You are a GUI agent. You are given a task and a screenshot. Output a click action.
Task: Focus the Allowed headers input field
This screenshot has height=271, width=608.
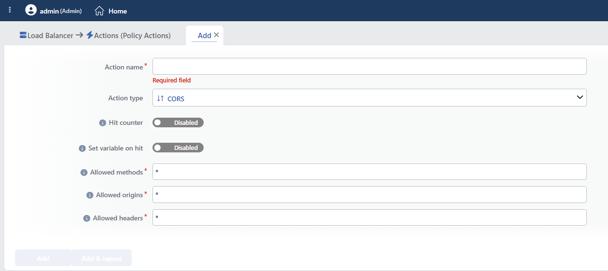tap(370, 217)
